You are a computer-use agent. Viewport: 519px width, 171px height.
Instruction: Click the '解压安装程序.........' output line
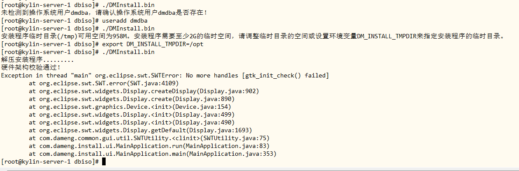coord(38,60)
